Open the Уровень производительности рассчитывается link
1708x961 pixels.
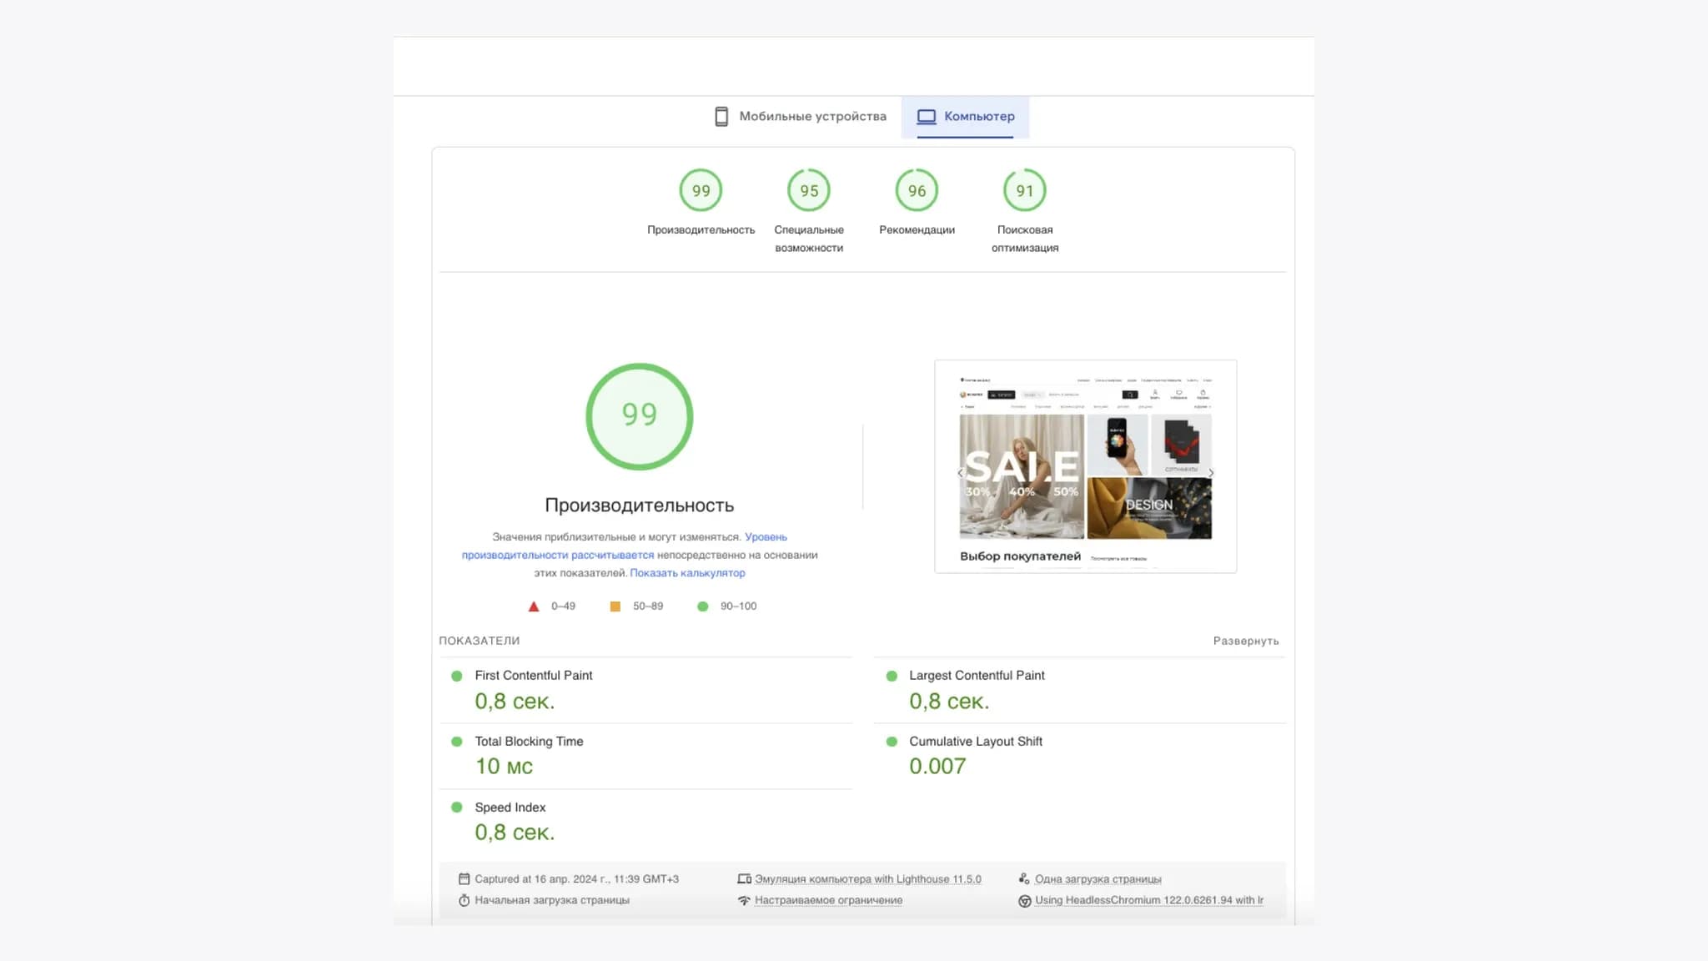[x=557, y=555]
